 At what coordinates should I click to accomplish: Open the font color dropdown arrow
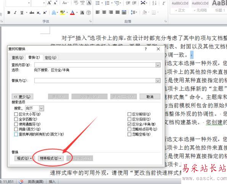click(77, 13)
